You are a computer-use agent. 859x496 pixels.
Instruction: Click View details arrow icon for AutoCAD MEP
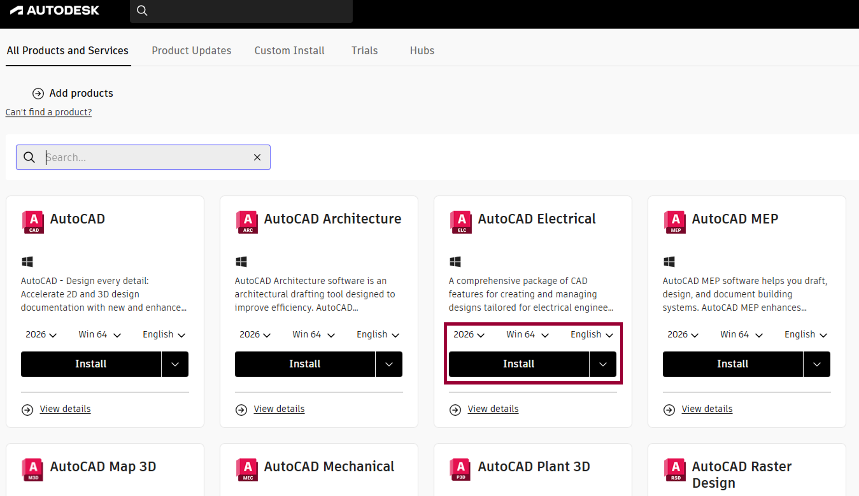tap(669, 409)
